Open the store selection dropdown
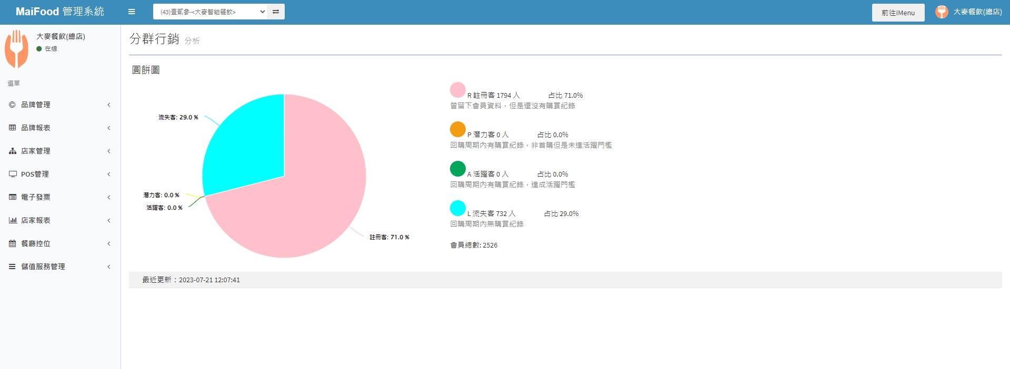This screenshot has height=369, width=1010. tap(211, 12)
